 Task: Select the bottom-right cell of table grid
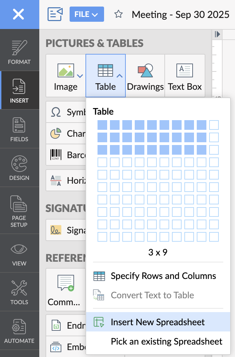214,237
